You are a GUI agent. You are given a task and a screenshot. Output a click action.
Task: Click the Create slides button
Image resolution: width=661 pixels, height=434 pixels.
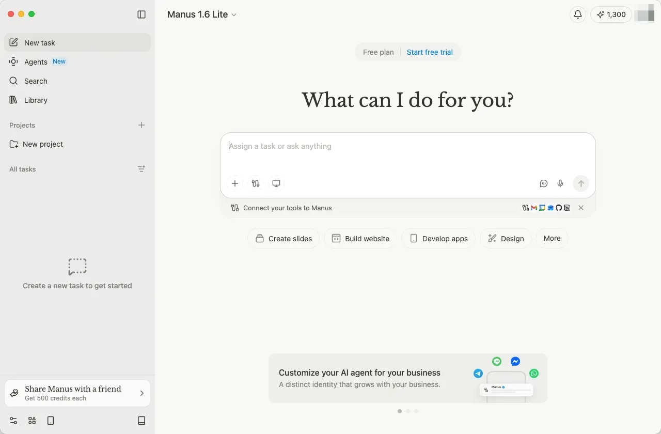point(284,239)
